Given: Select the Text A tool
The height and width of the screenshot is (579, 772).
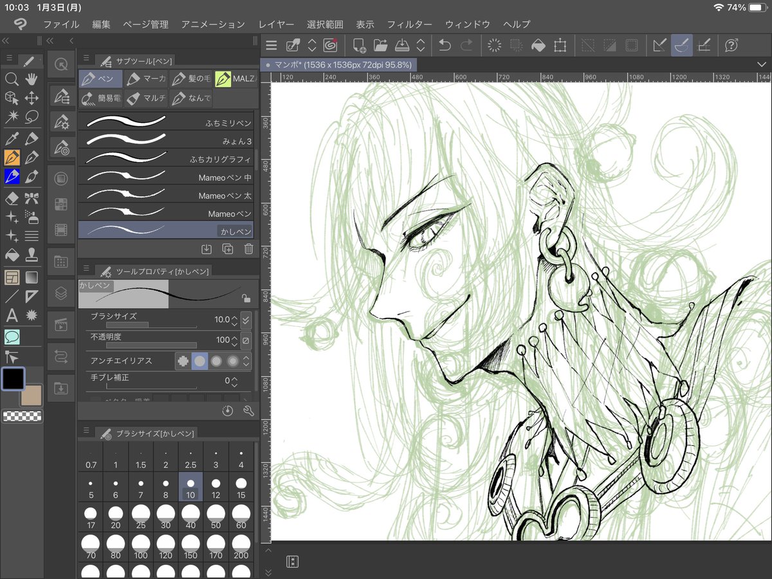Looking at the screenshot, I should (x=12, y=315).
